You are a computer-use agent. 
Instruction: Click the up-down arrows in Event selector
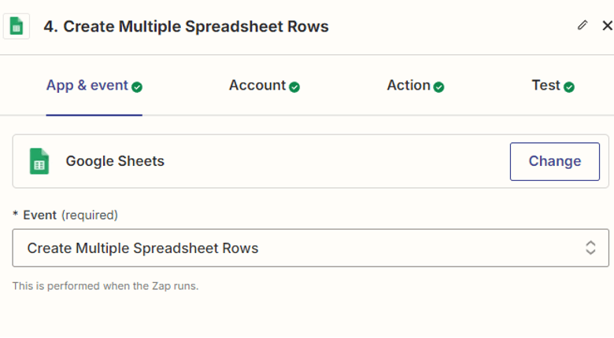[590, 248]
